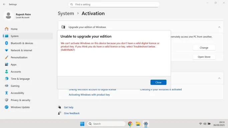Open Privacy & security settings
228x128 pixels.
[28, 100]
